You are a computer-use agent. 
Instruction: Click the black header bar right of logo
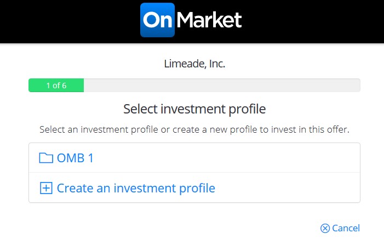[313, 21]
